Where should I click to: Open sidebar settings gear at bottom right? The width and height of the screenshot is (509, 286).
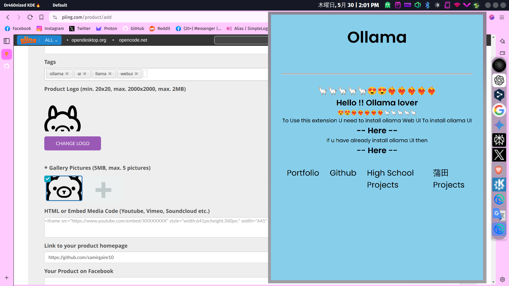pos(502,279)
